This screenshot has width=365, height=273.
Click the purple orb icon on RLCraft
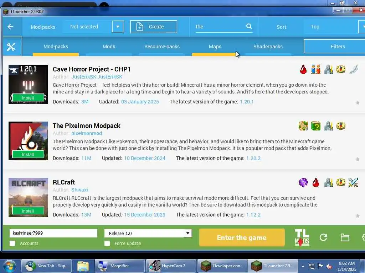tap(303, 182)
